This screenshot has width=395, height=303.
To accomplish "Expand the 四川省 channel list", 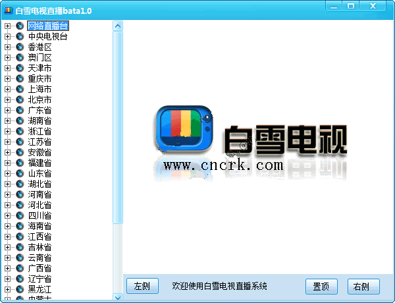I will point(7,216).
